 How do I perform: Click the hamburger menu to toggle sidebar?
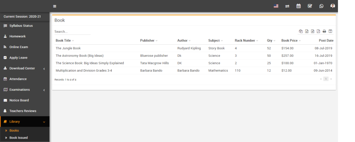55,6
